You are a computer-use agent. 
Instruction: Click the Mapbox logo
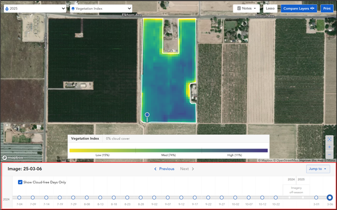coord(11,158)
